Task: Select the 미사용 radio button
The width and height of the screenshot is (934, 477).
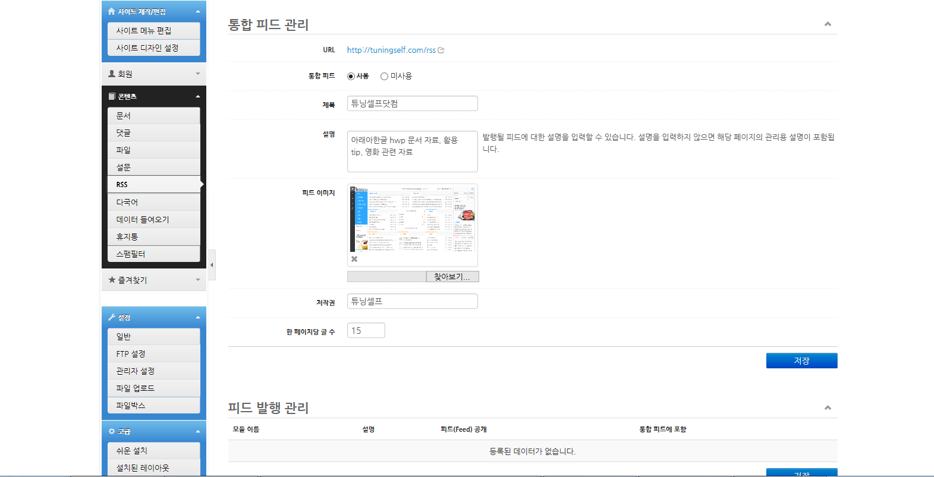Action: (384, 77)
